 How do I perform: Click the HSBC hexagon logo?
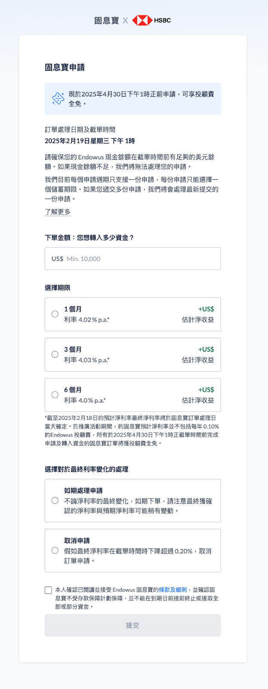(x=142, y=20)
